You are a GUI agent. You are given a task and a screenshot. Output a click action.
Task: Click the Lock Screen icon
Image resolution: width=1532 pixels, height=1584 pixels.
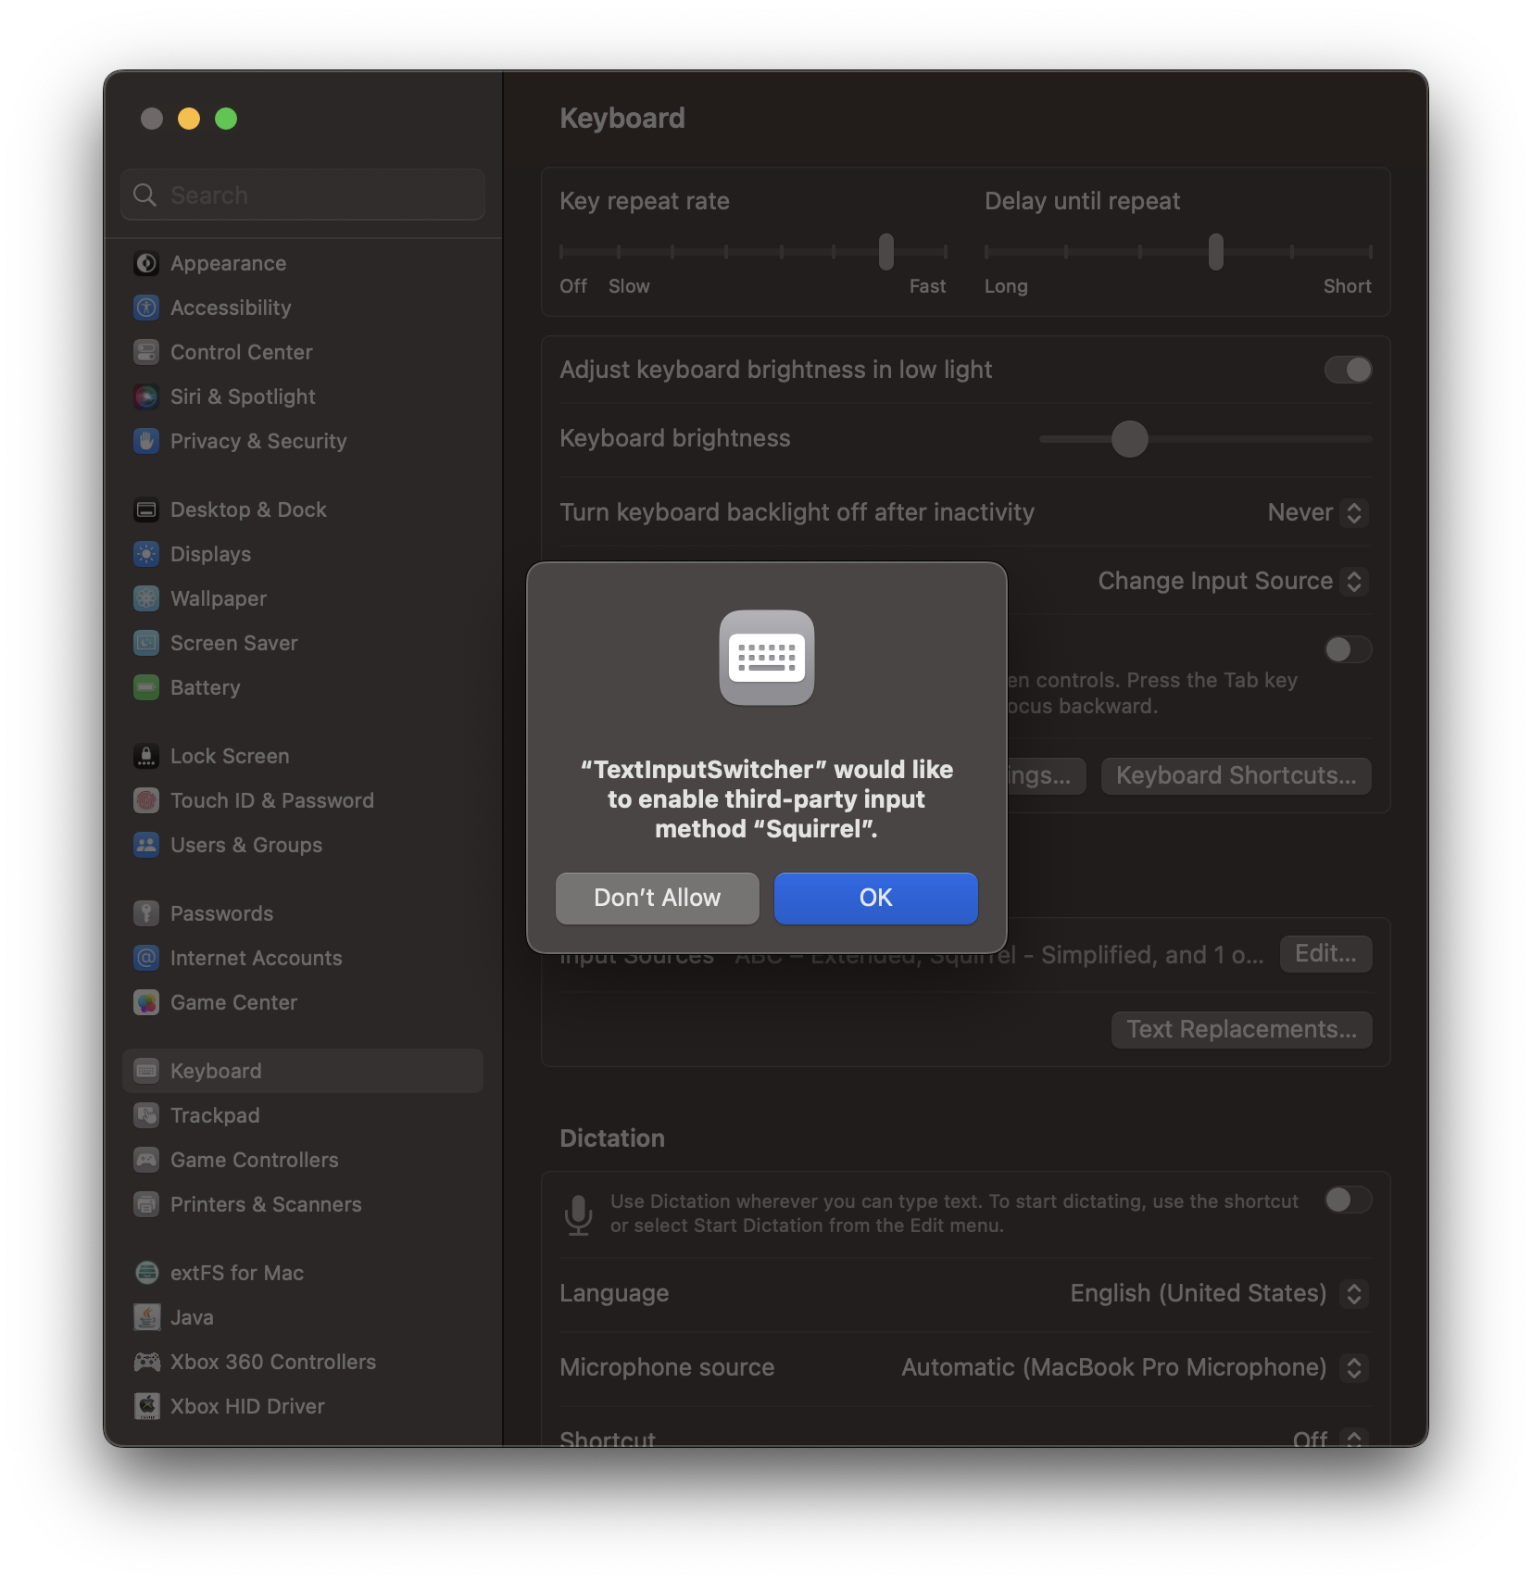point(146,757)
